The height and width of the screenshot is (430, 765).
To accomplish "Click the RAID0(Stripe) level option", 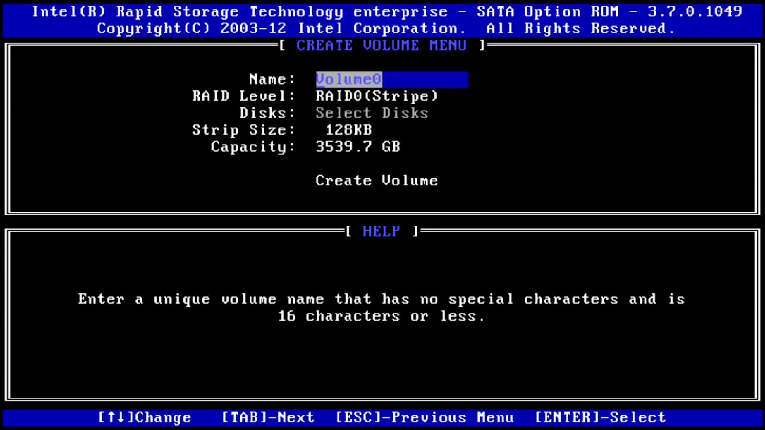I will (x=376, y=96).
